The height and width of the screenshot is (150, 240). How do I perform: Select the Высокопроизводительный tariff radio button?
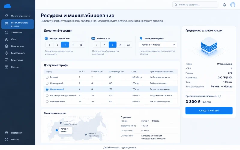[47, 95]
